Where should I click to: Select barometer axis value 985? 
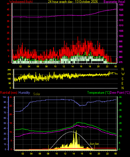121,52
